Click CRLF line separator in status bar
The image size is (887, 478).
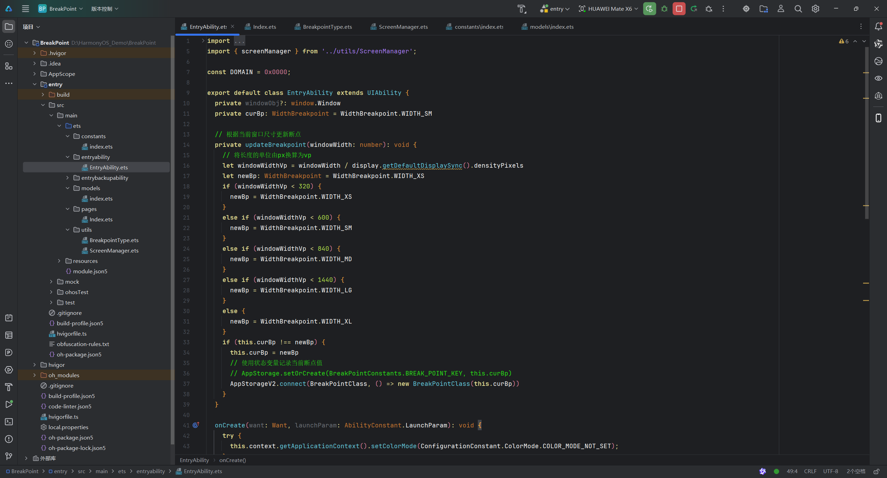pyautogui.click(x=810, y=471)
